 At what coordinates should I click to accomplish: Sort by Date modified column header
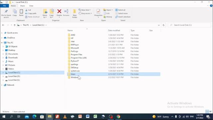[x=114, y=30]
